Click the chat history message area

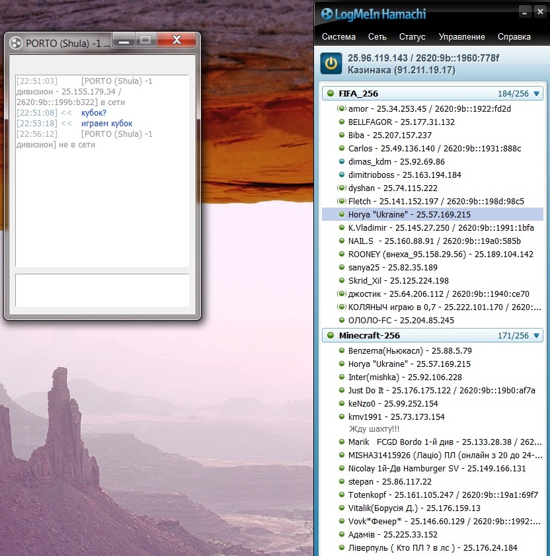tap(102, 171)
